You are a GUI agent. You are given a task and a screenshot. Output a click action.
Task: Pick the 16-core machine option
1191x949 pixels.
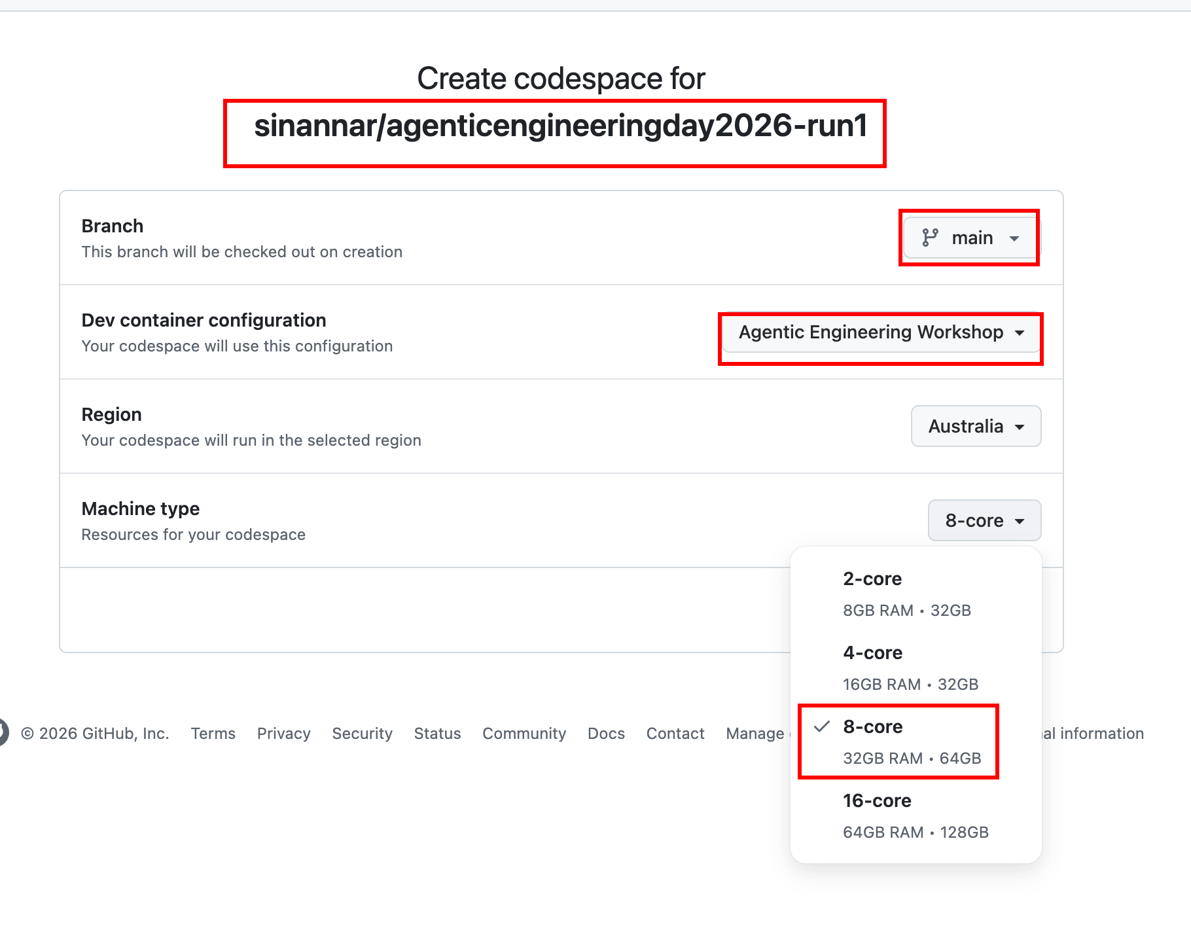916,815
